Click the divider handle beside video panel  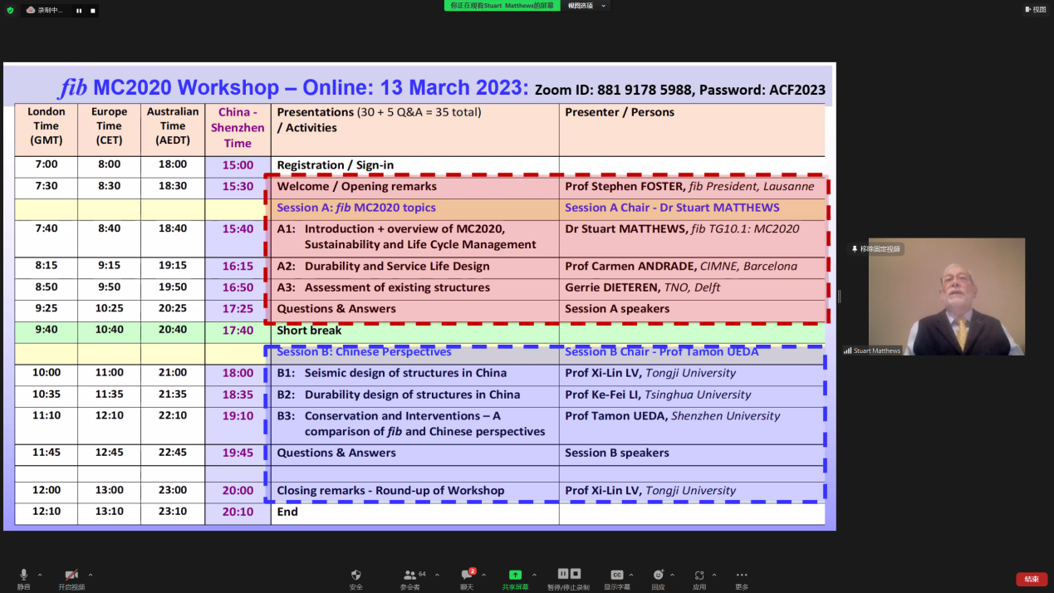click(839, 296)
